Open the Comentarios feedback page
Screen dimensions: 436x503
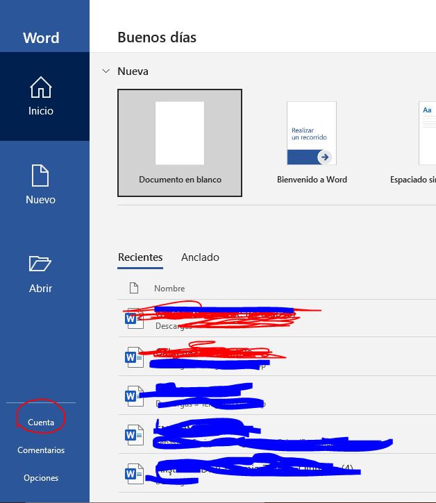point(41,450)
